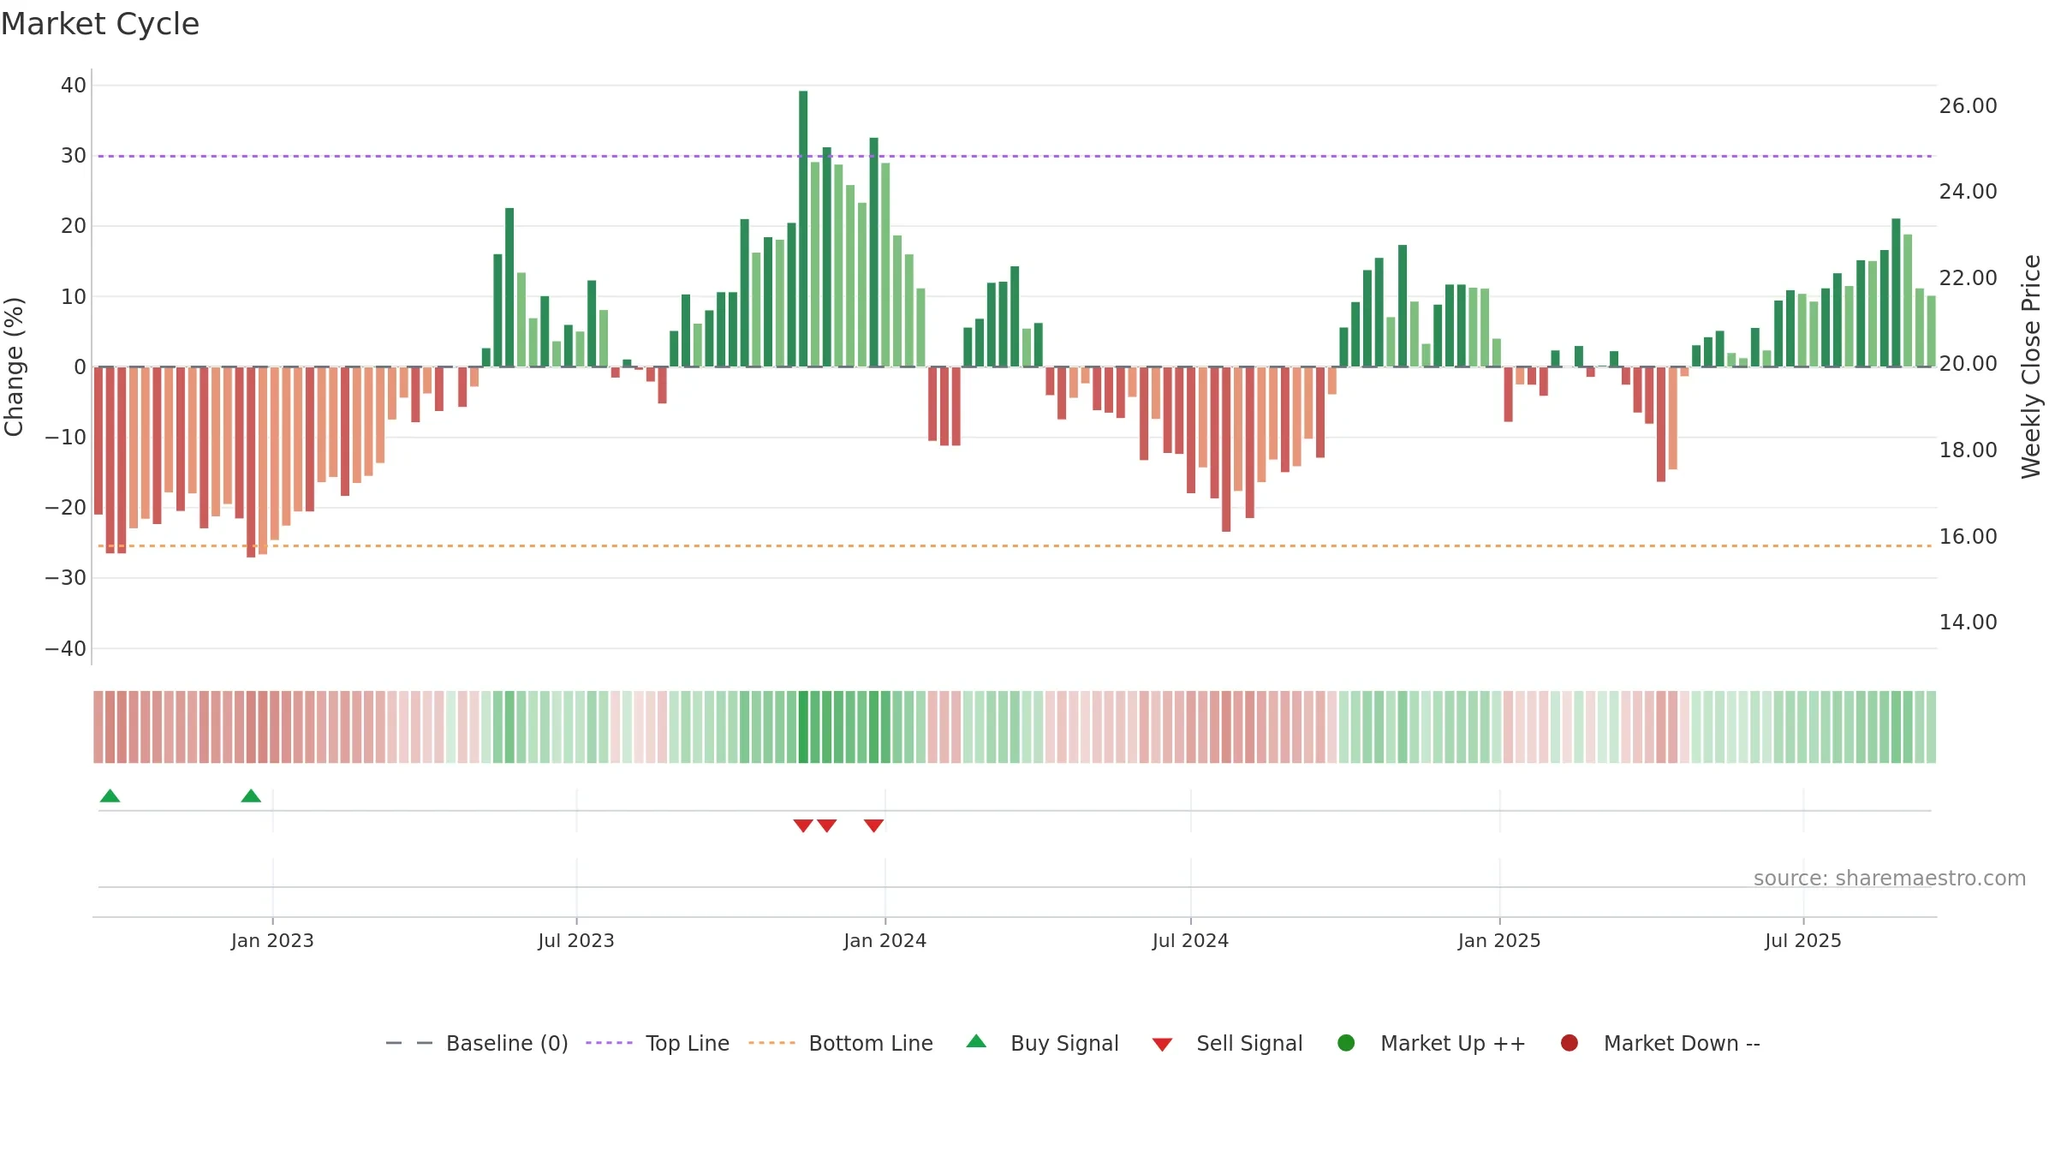Click the Market Down -- red circle icon
This screenshot has width=2055, height=1156.
pos(1570,1043)
